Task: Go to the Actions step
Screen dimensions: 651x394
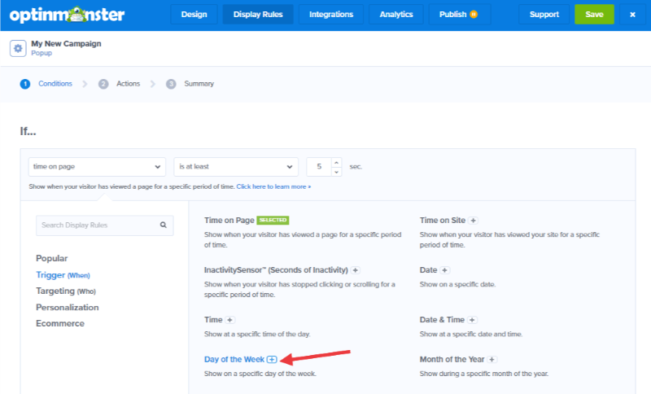Action: click(119, 84)
